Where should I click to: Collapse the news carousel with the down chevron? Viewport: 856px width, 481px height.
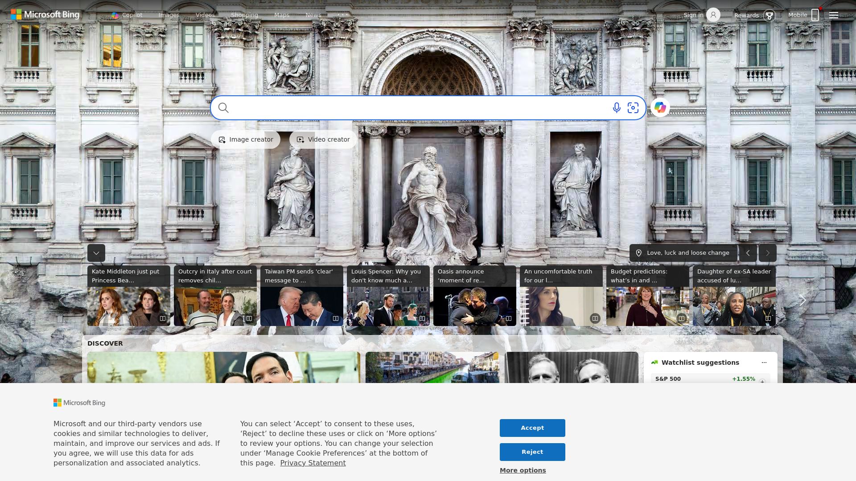[96, 253]
